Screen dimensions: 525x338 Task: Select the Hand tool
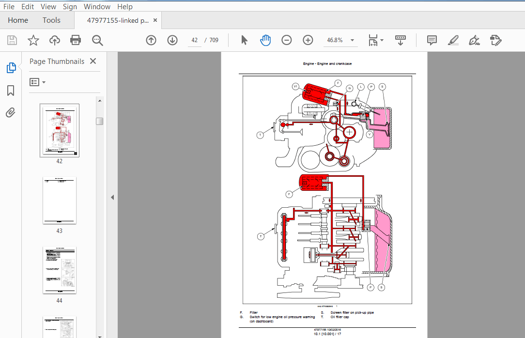click(x=265, y=40)
